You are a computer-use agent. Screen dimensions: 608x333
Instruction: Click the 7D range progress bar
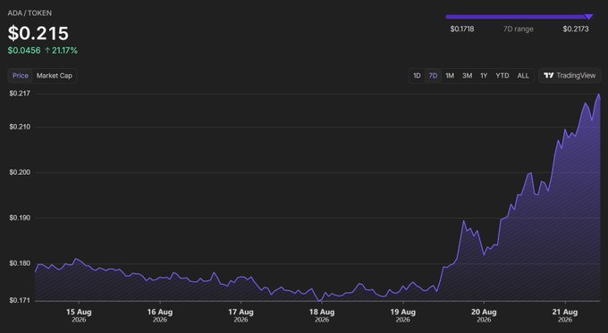coord(518,17)
